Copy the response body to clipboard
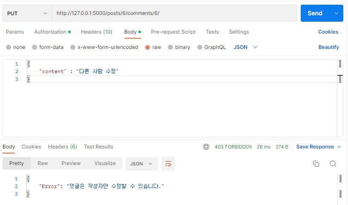348x205 pixels. point(316,164)
